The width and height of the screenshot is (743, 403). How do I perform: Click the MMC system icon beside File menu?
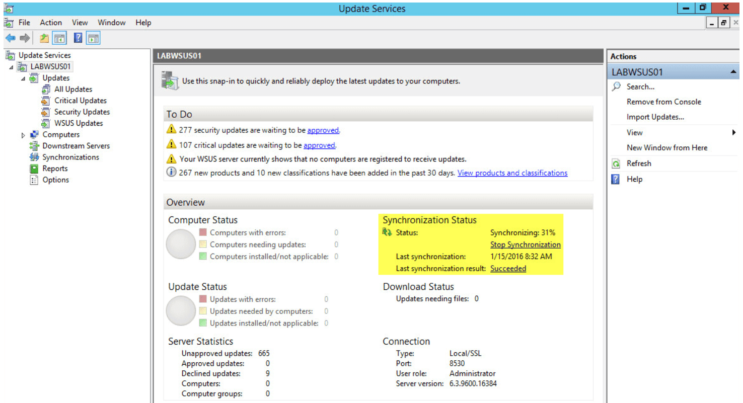[x=9, y=23]
